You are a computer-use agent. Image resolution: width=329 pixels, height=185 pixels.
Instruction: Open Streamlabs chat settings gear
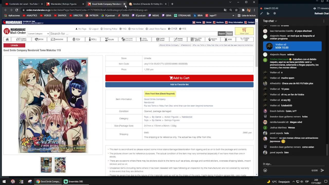[275, 13]
